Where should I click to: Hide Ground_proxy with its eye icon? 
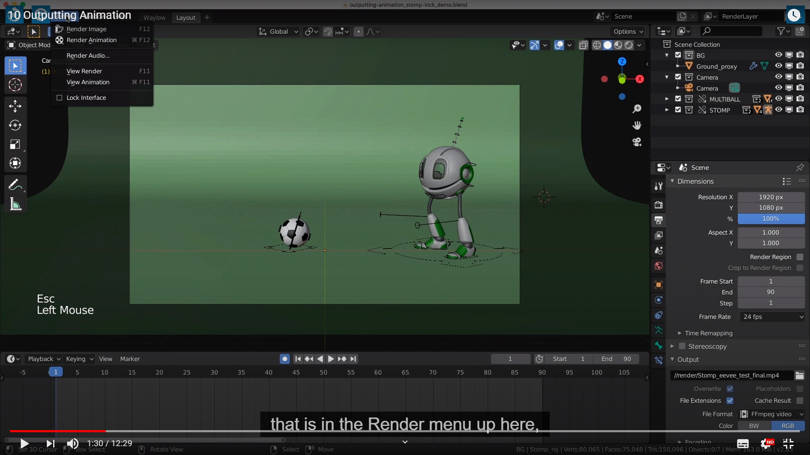point(778,66)
